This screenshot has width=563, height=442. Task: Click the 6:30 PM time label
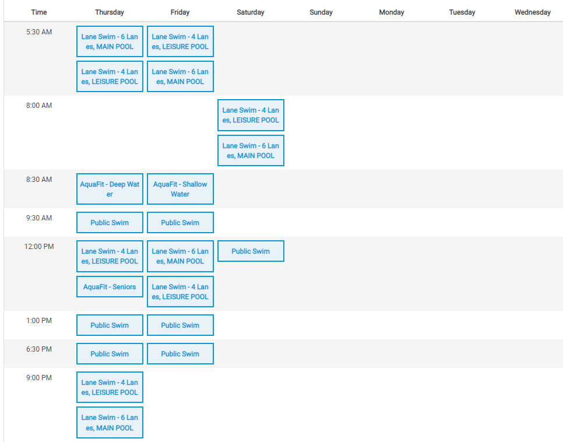click(39, 349)
